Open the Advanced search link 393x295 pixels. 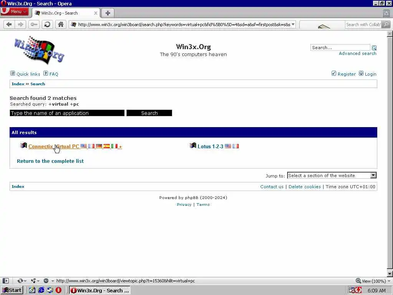357,53
